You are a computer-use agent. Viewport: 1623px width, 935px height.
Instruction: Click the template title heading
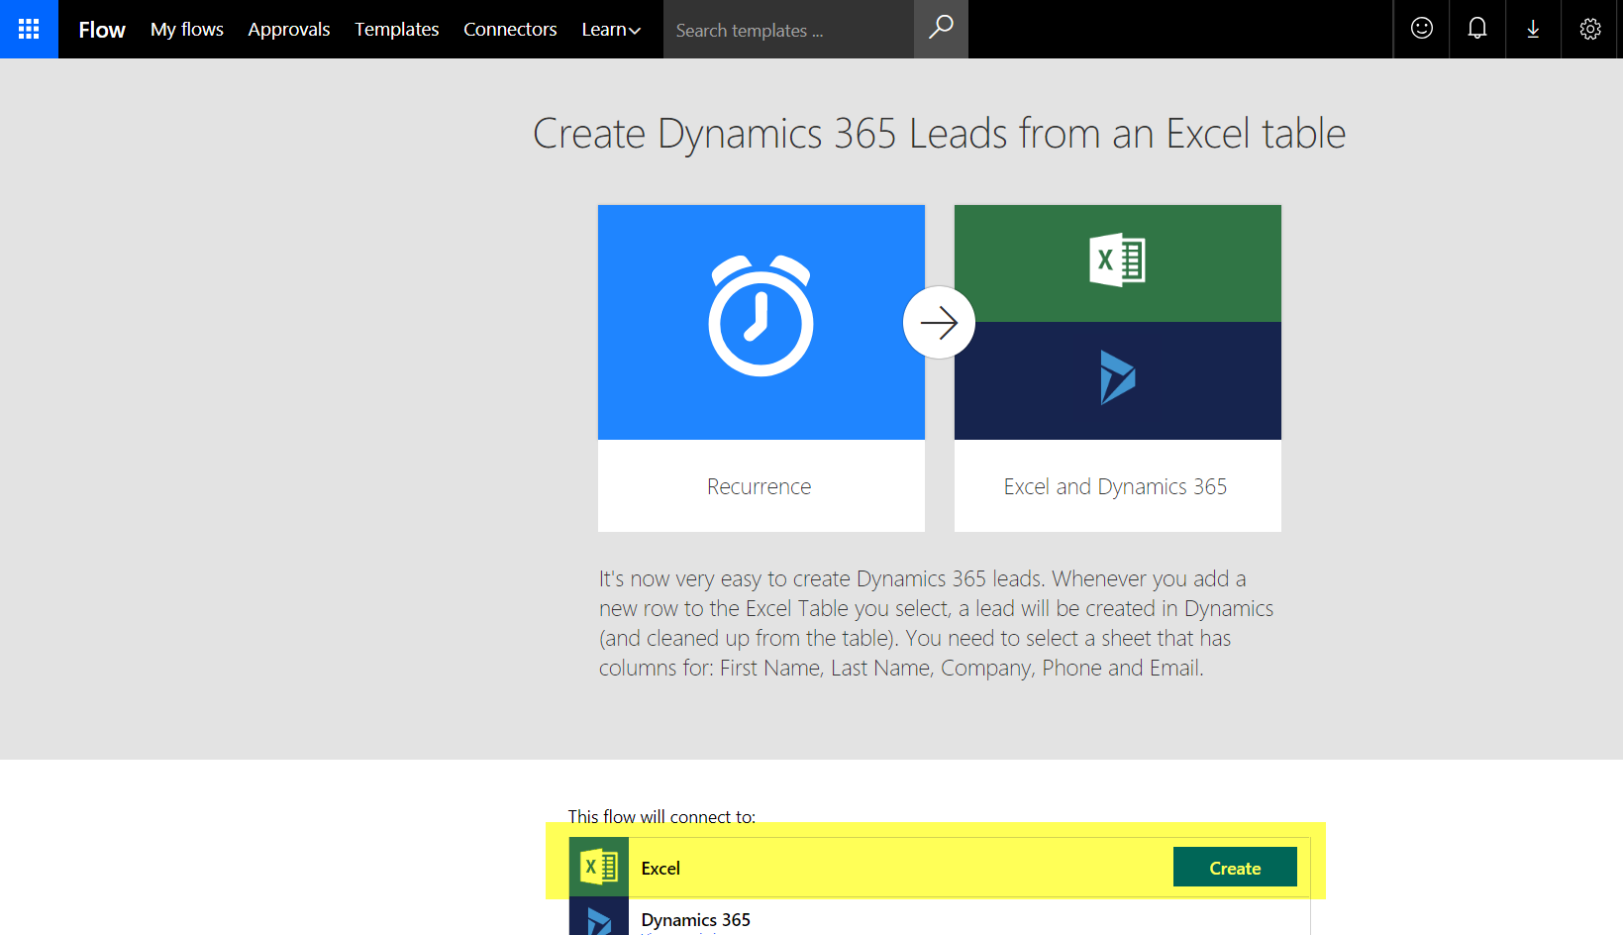point(939,134)
